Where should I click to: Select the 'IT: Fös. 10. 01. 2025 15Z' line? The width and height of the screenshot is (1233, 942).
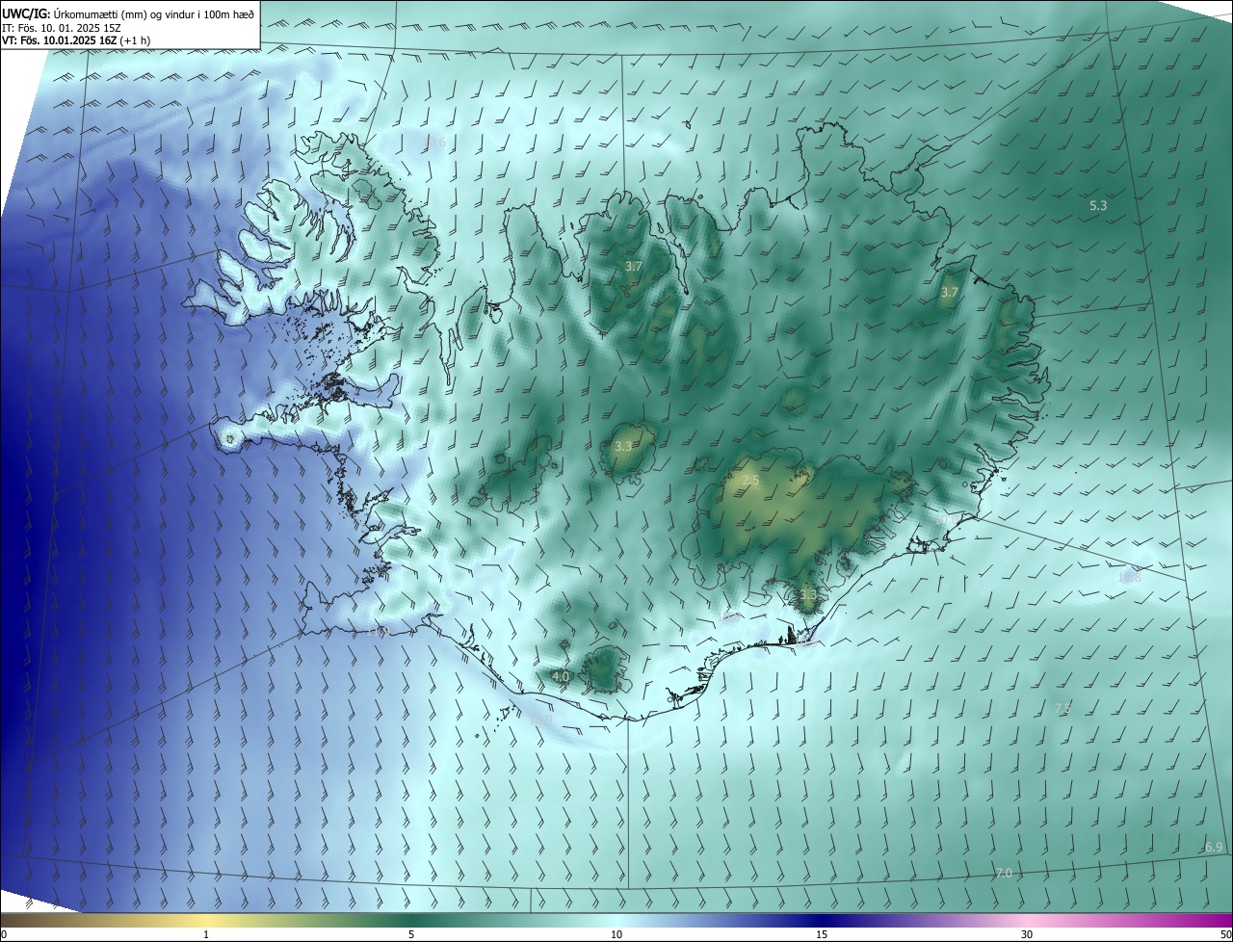(x=61, y=28)
